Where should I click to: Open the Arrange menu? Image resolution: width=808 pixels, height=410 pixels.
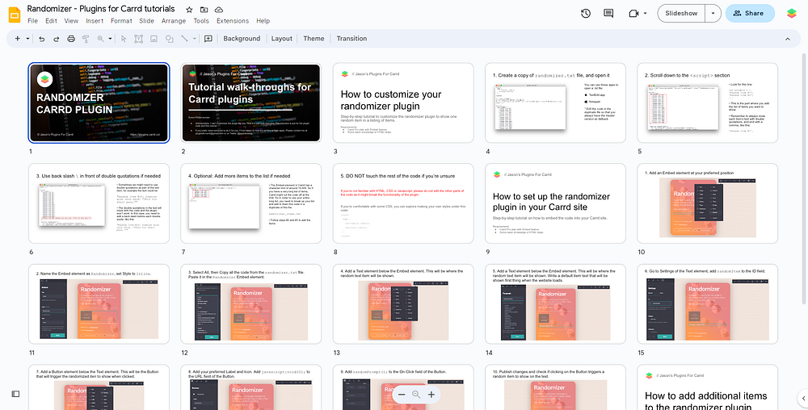click(x=173, y=21)
